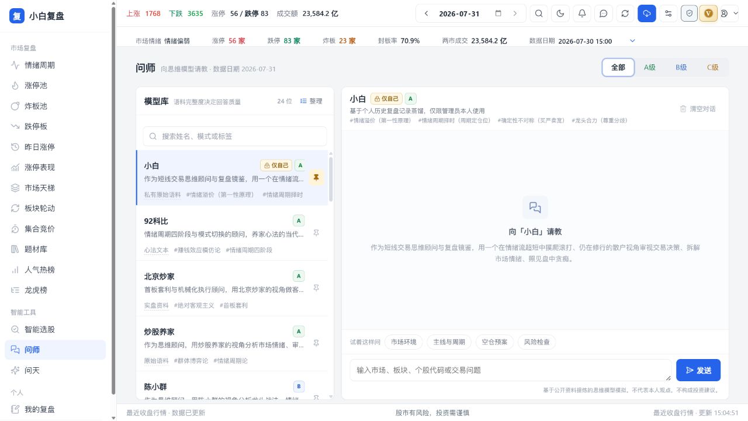Viewport: 748px width, 421px height.
Task: Expand the market status bar chevron
Action: coord(632,41)
